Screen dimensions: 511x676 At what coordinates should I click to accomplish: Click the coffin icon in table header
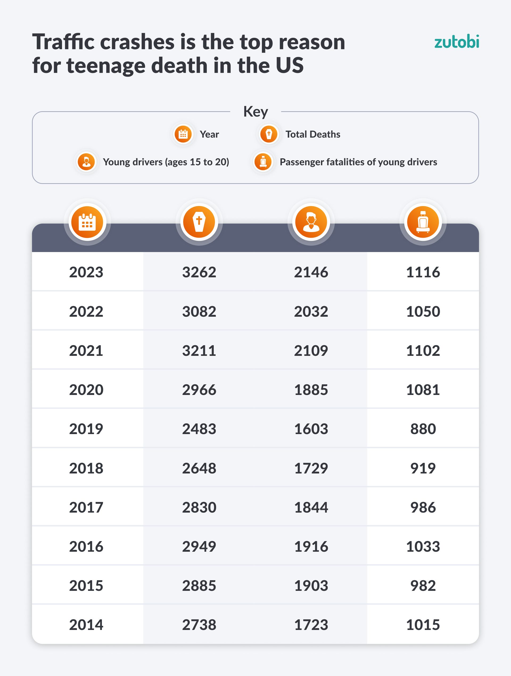point(199,222)
